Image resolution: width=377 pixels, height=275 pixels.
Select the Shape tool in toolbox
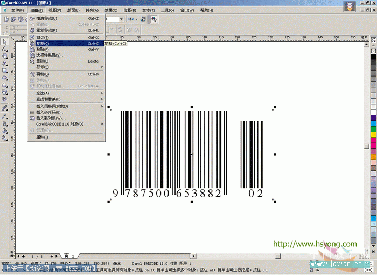pos(5,49)
